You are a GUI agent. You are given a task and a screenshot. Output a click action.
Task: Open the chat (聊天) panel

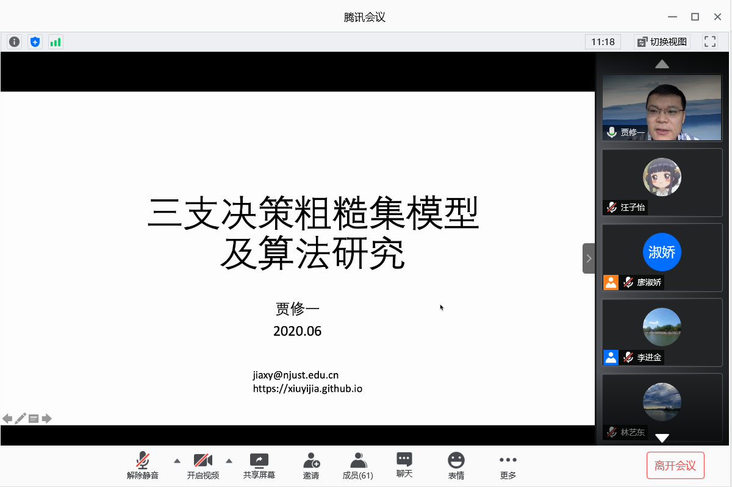click(404, 465)
